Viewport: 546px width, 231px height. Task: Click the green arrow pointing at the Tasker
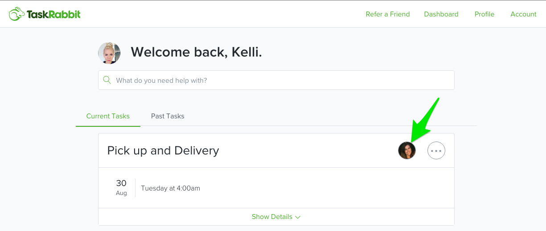pos(425,119)
